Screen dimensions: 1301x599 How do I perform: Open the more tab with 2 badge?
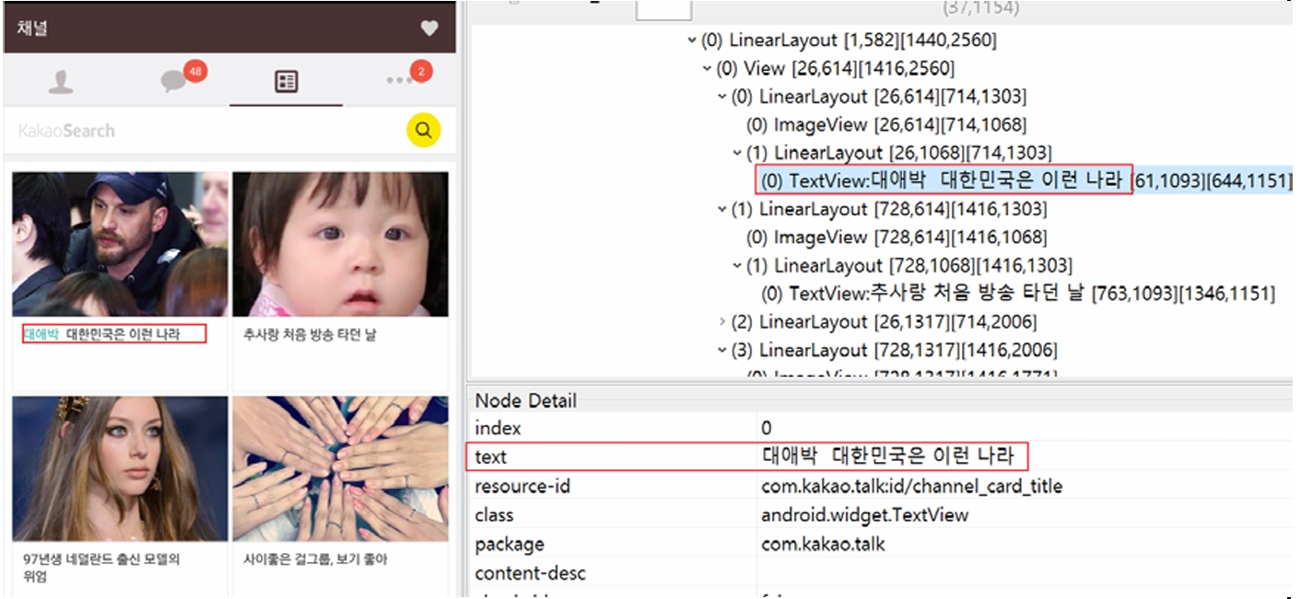pyautogui.click(x=401, y=81)
